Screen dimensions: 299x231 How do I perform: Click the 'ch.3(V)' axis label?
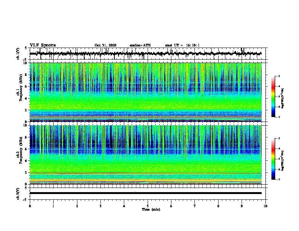click(18, 194)
